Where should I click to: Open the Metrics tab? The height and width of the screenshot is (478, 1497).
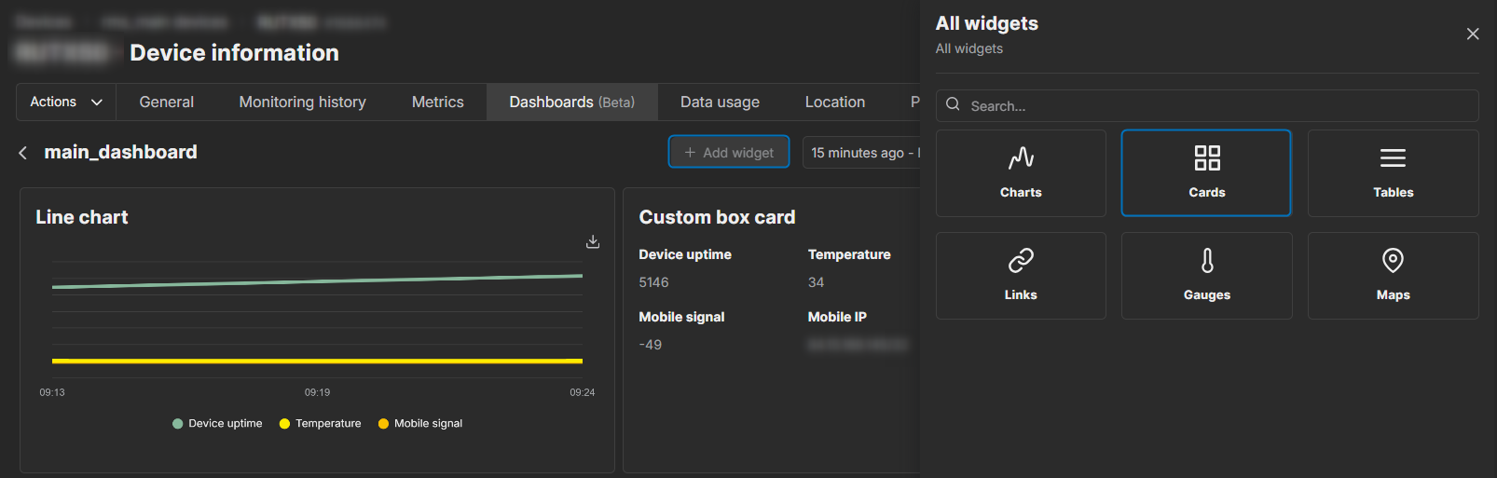(437, 102)
